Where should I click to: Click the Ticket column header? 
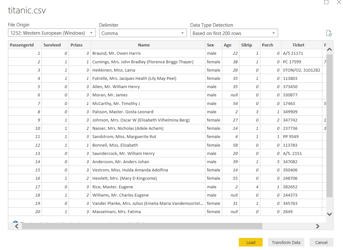tap(298, 45)
